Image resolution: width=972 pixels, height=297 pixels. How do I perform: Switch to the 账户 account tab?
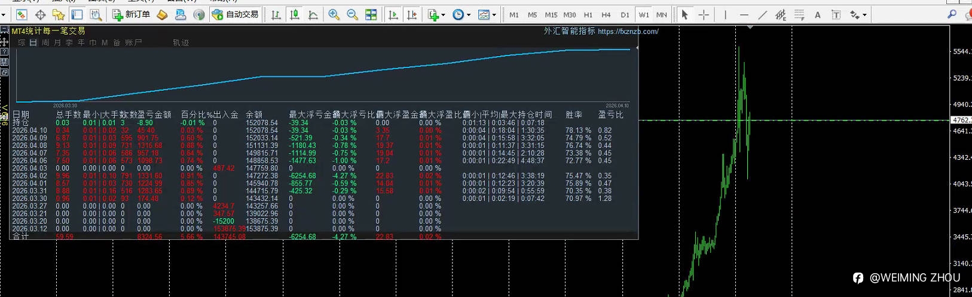(x=134, y=43)
